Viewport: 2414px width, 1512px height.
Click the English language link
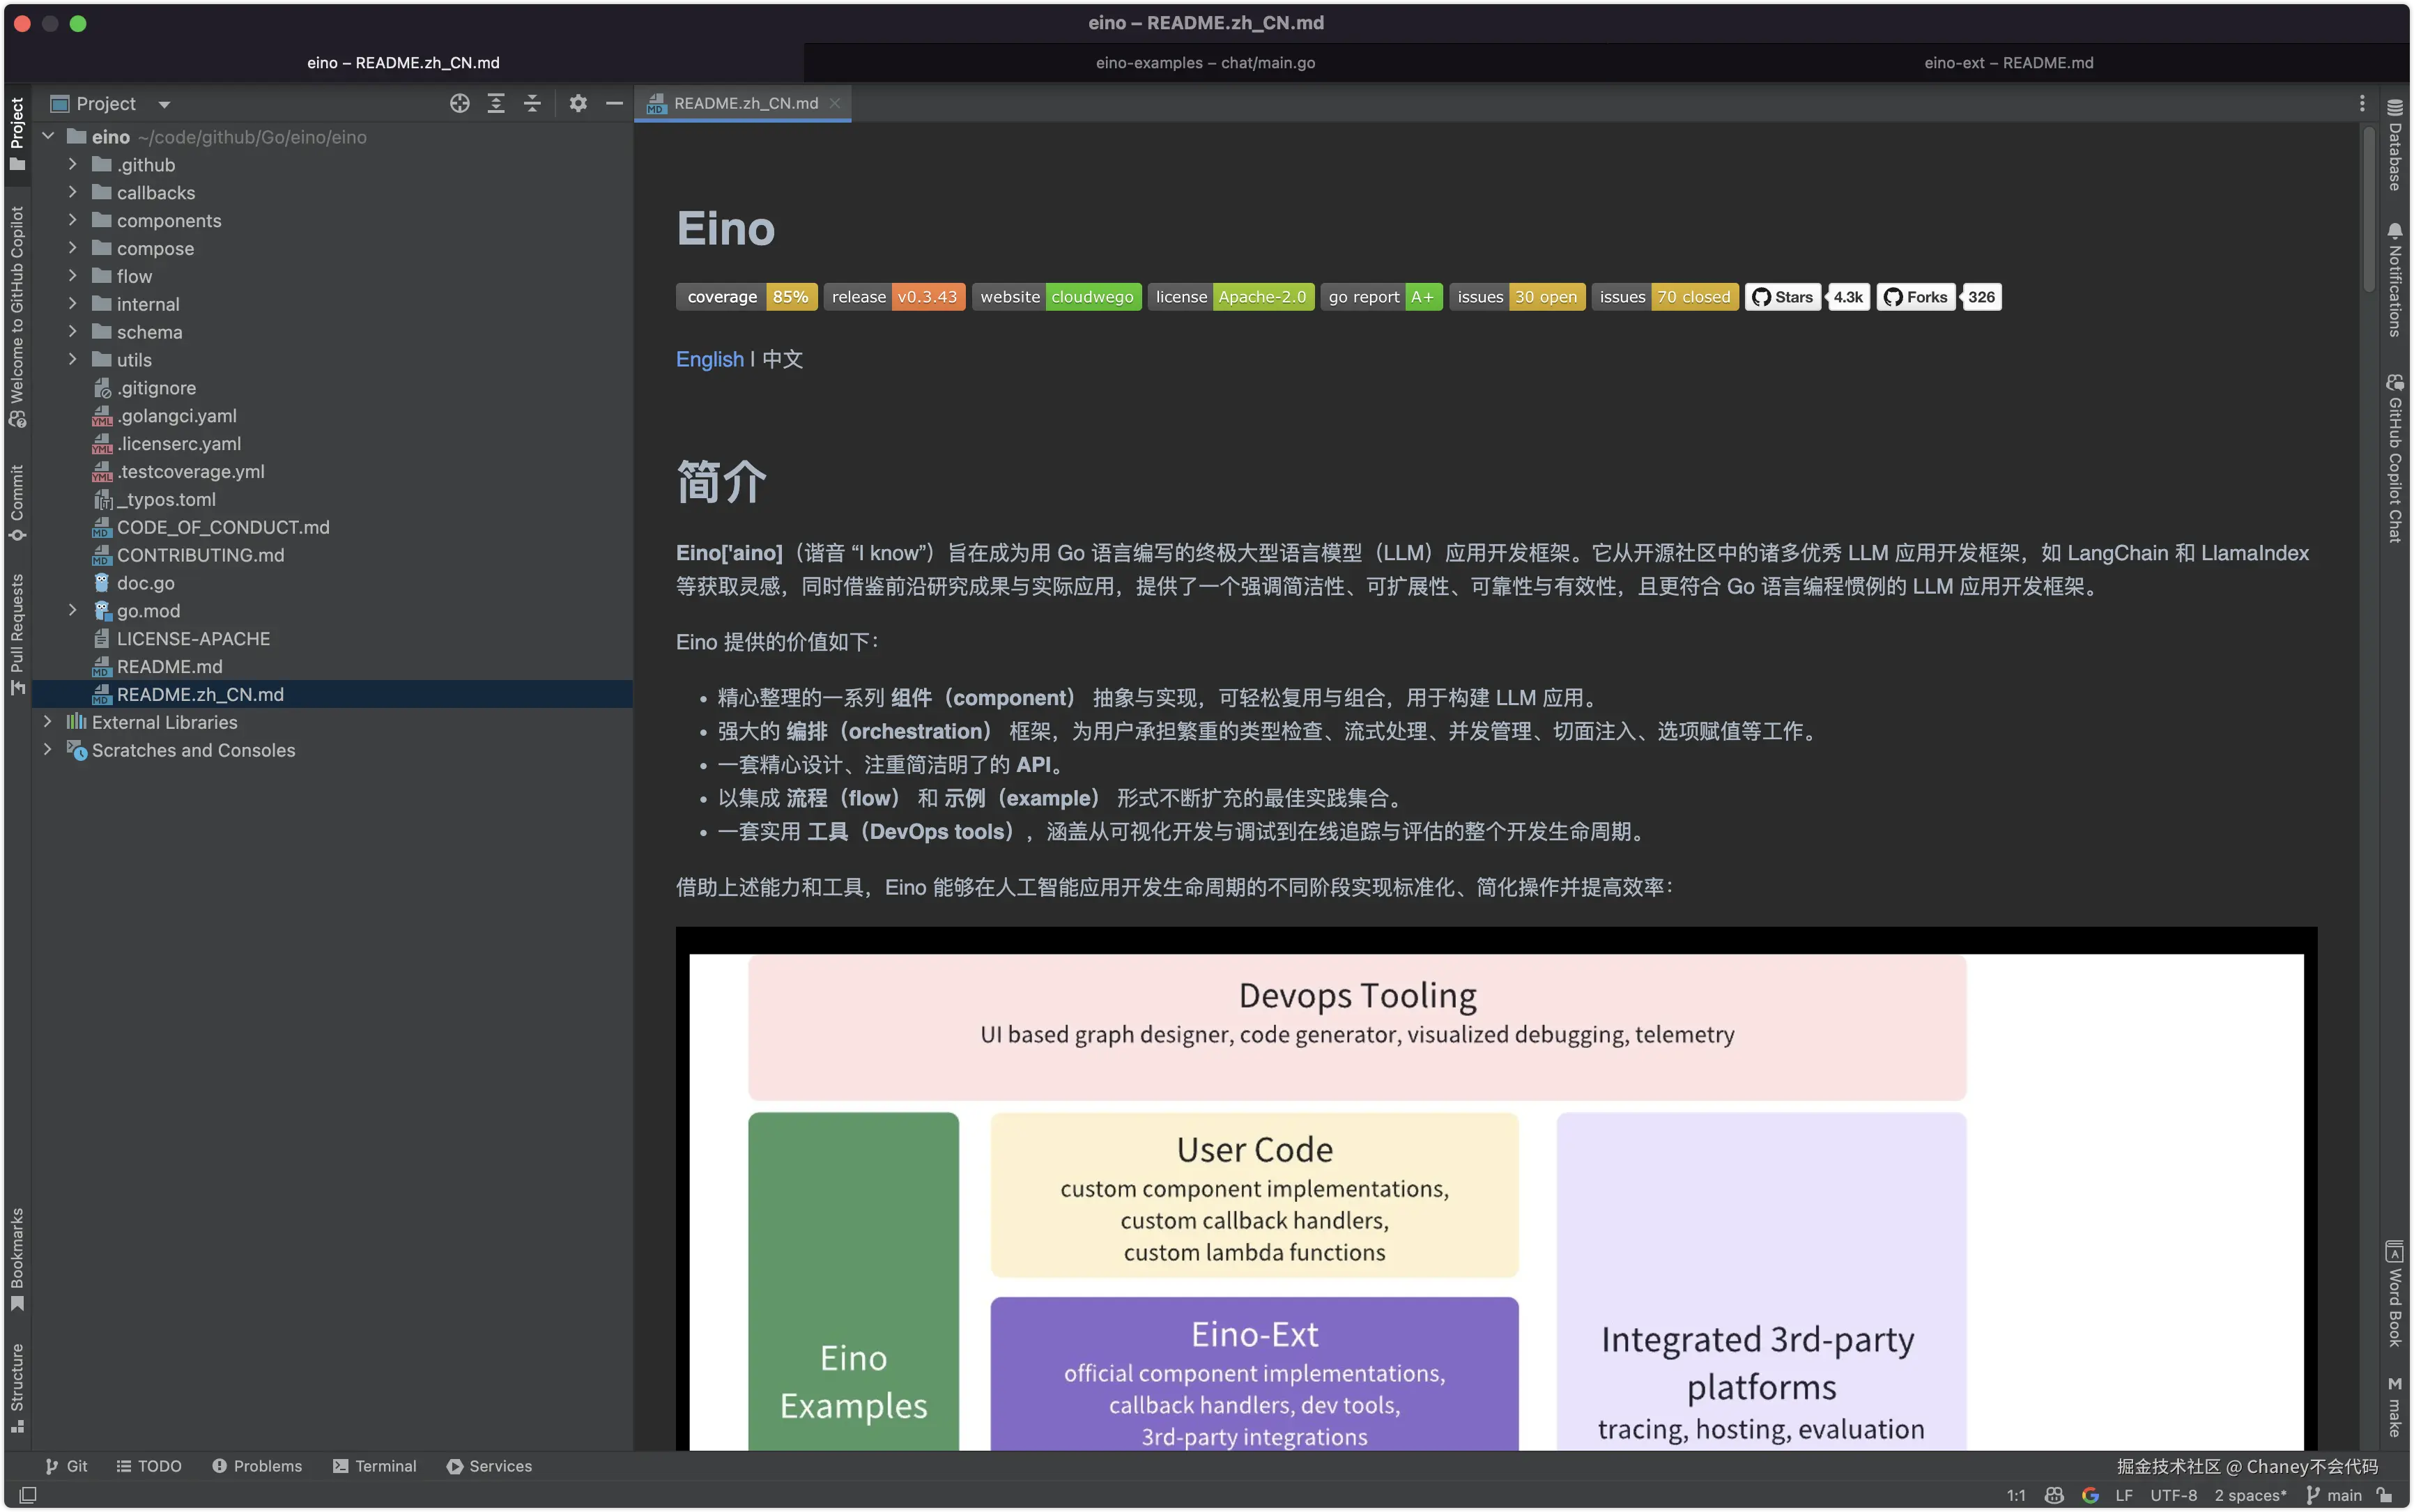coord(709,359)
